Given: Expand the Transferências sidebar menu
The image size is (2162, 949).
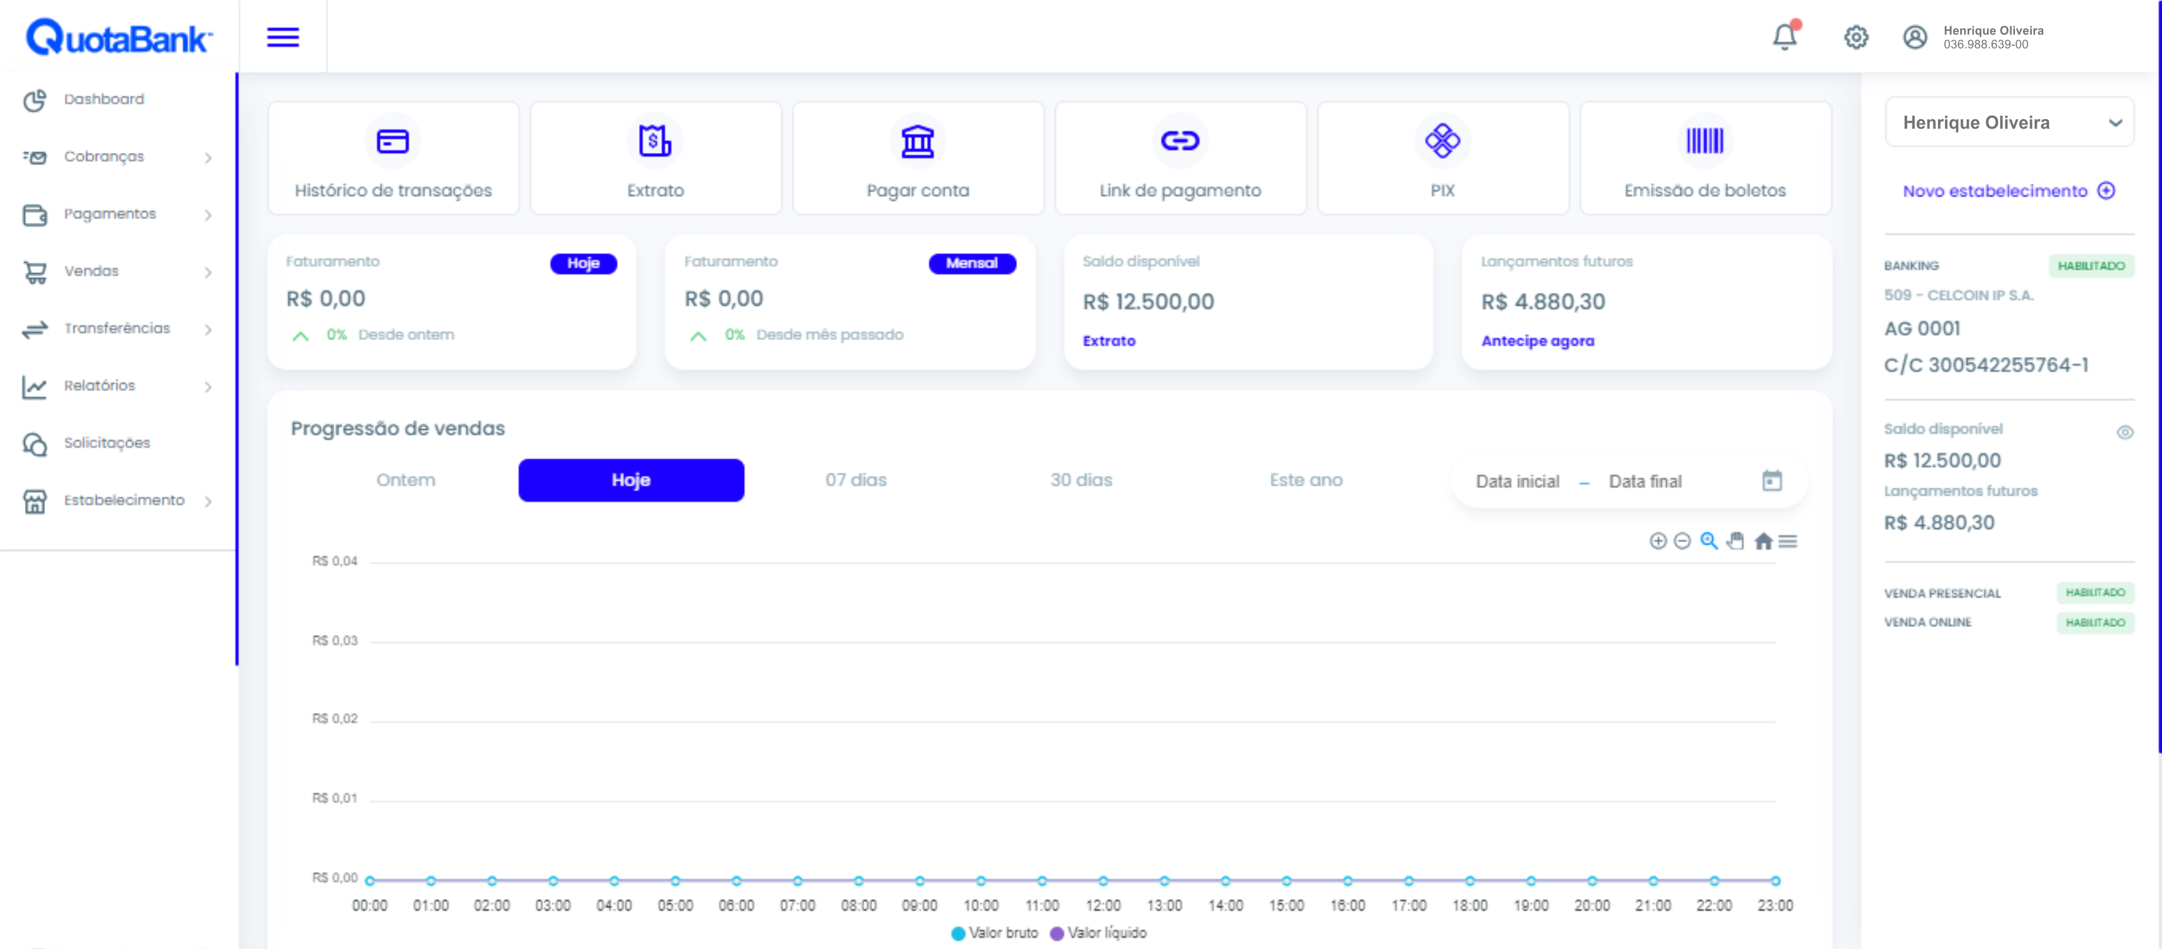Looking at the screenshot, I should click(118, 328).
